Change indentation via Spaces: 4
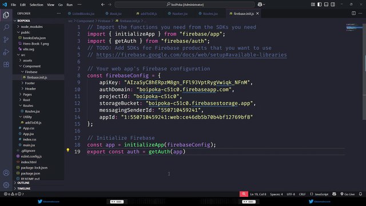 point(276,194)
